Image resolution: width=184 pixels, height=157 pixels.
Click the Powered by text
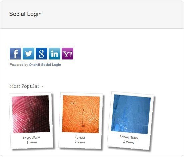[x=19, y=65]
